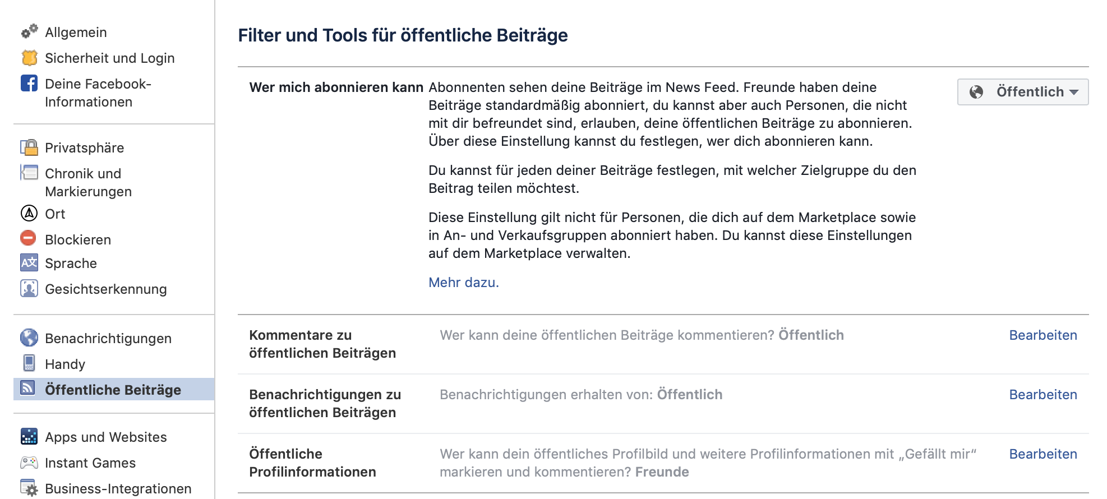The image size is (1107, 499).
Task: Follow the Mehr dazu link
Action: pyautogui.click(x=464, y=283)
